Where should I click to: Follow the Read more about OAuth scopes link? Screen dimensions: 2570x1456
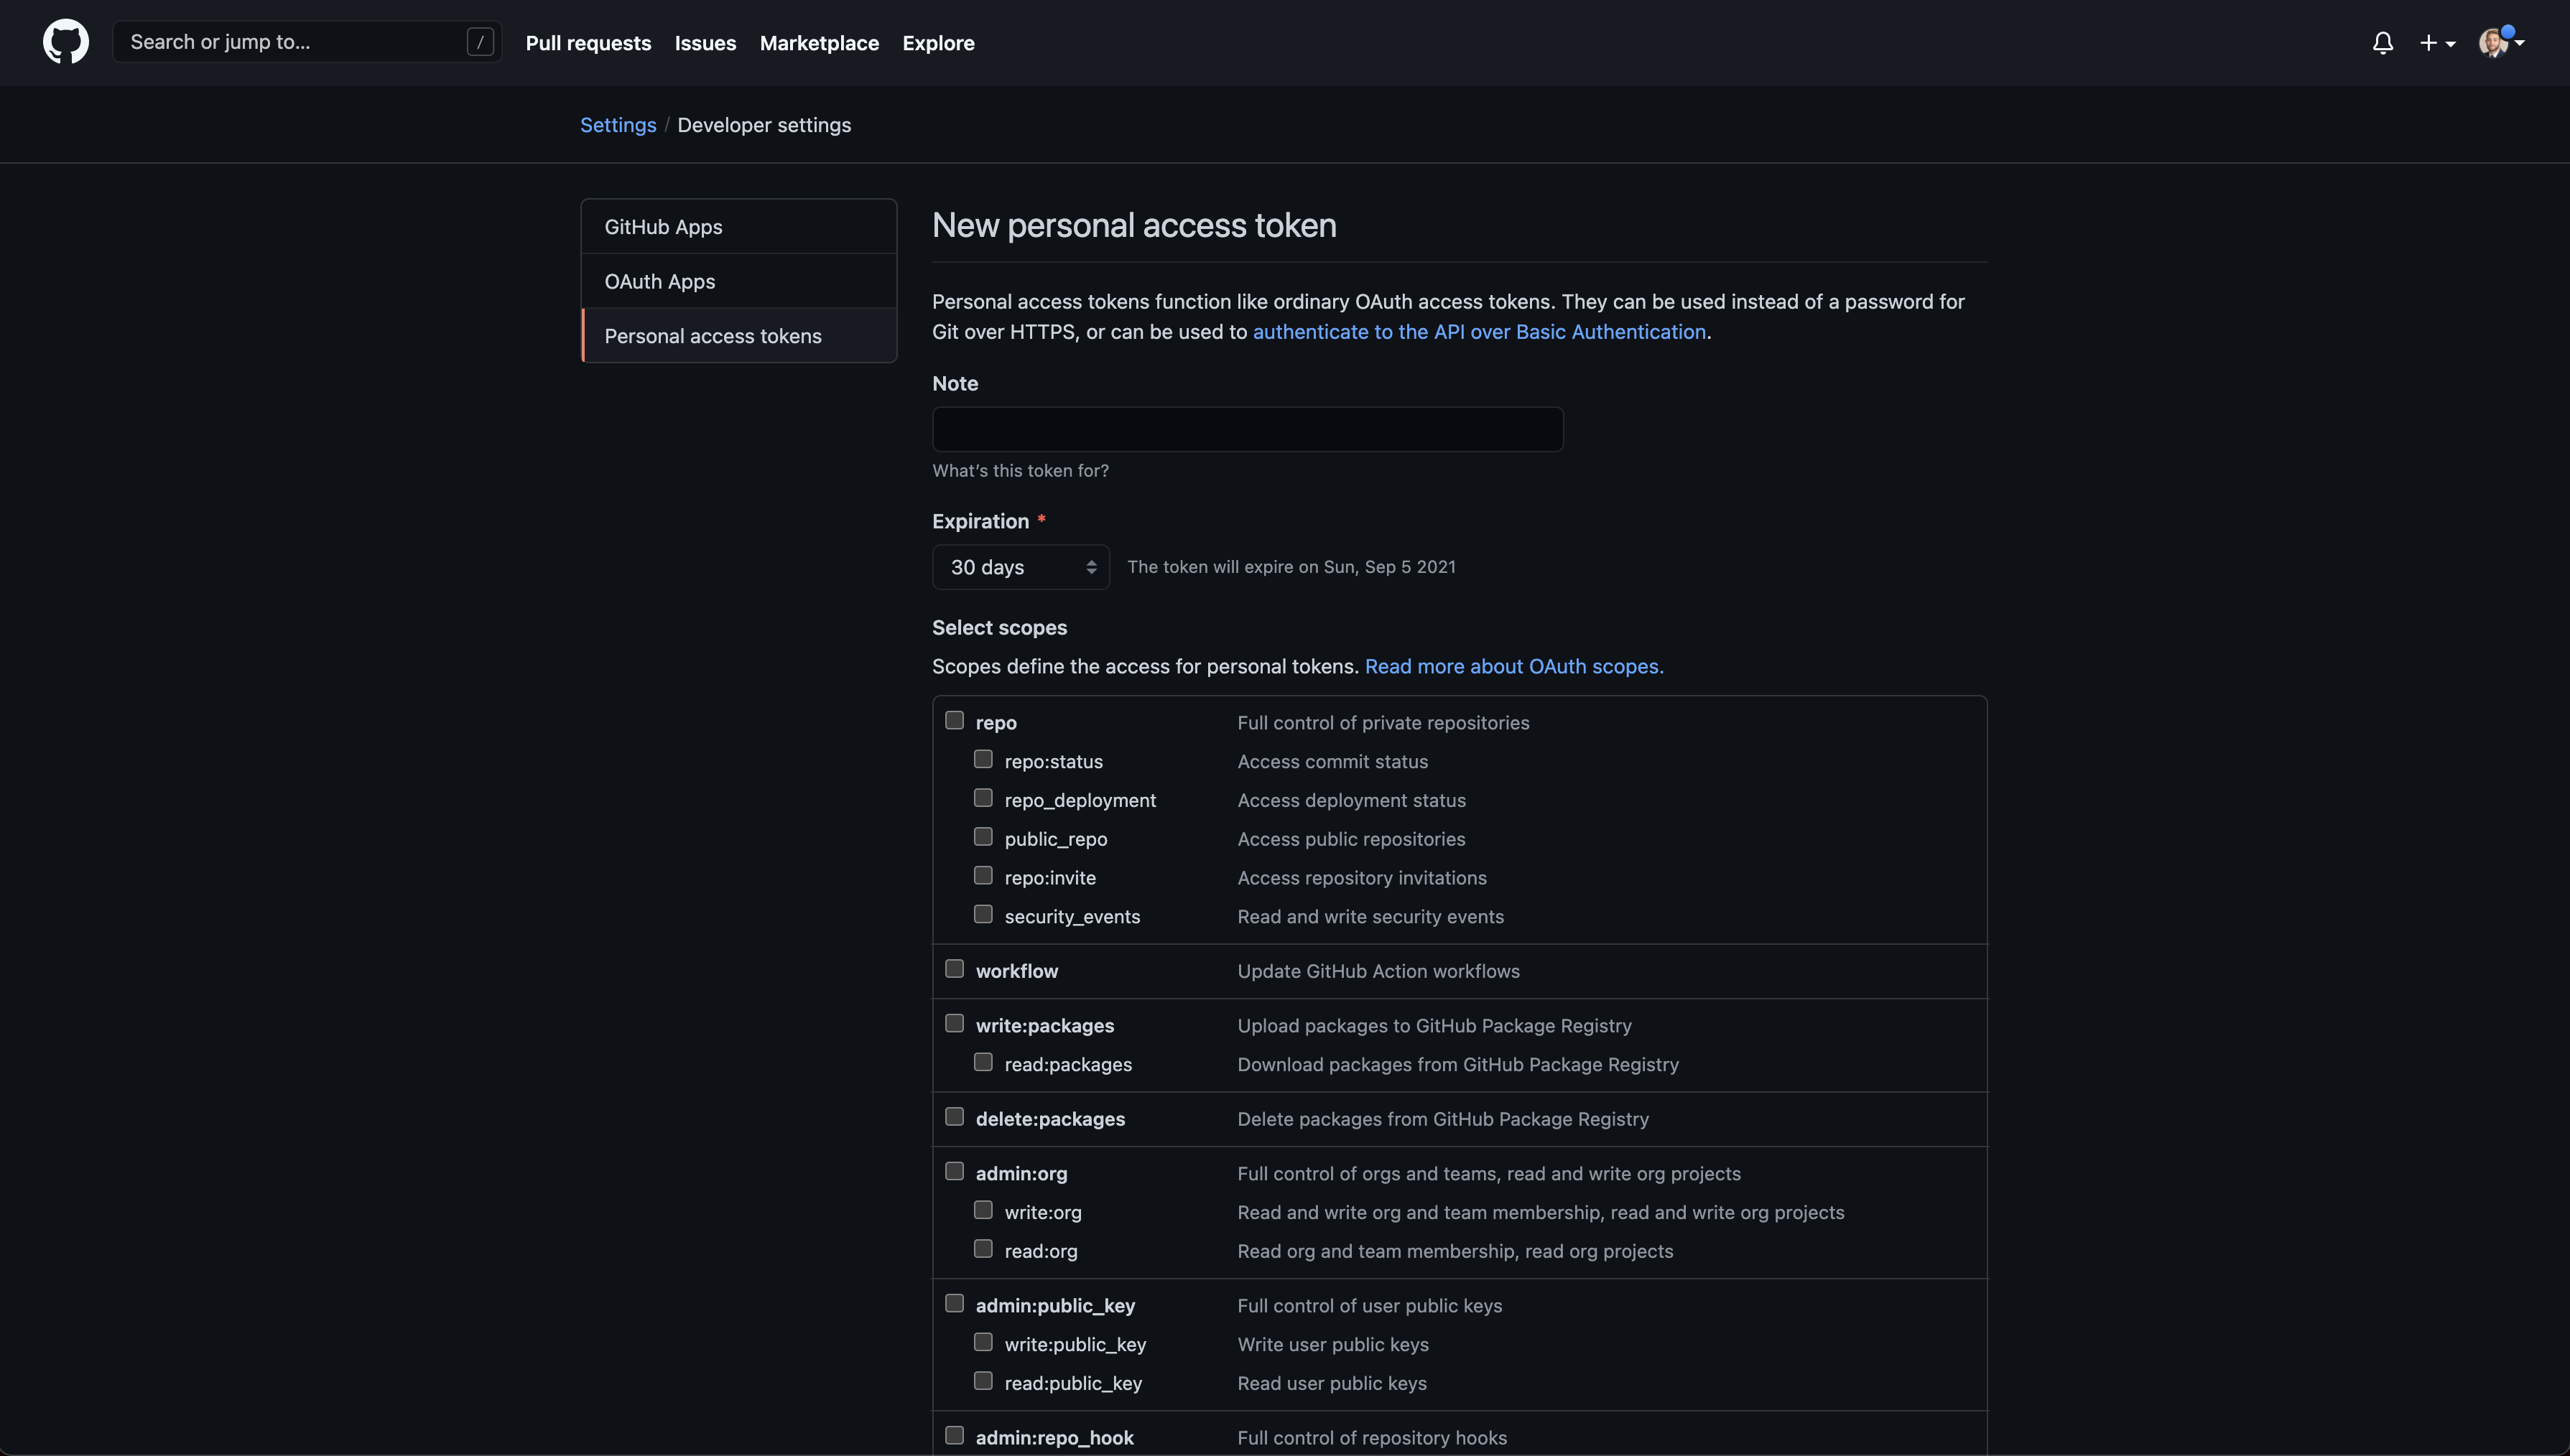pos(1515,666)
